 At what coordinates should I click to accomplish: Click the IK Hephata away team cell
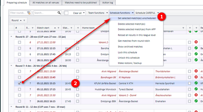[x=136, y=77]
